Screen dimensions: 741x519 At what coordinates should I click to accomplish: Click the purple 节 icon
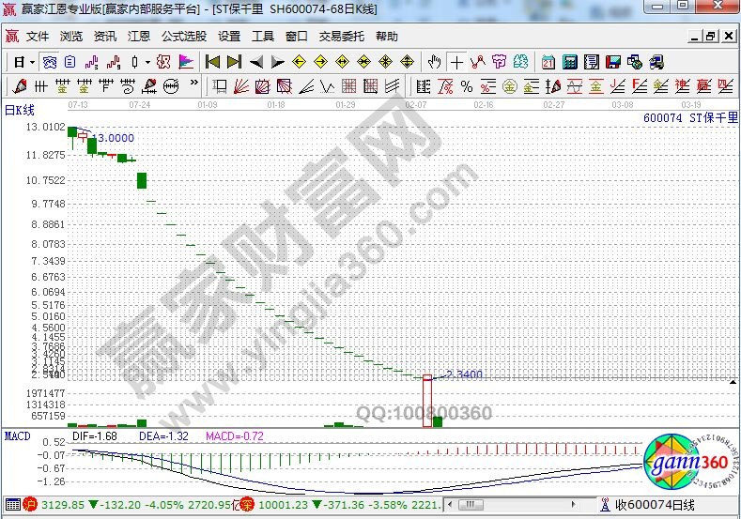point(499,62)
